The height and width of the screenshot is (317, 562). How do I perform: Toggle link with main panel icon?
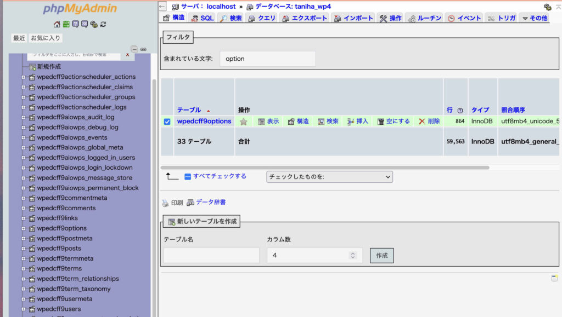coord(143,49)
